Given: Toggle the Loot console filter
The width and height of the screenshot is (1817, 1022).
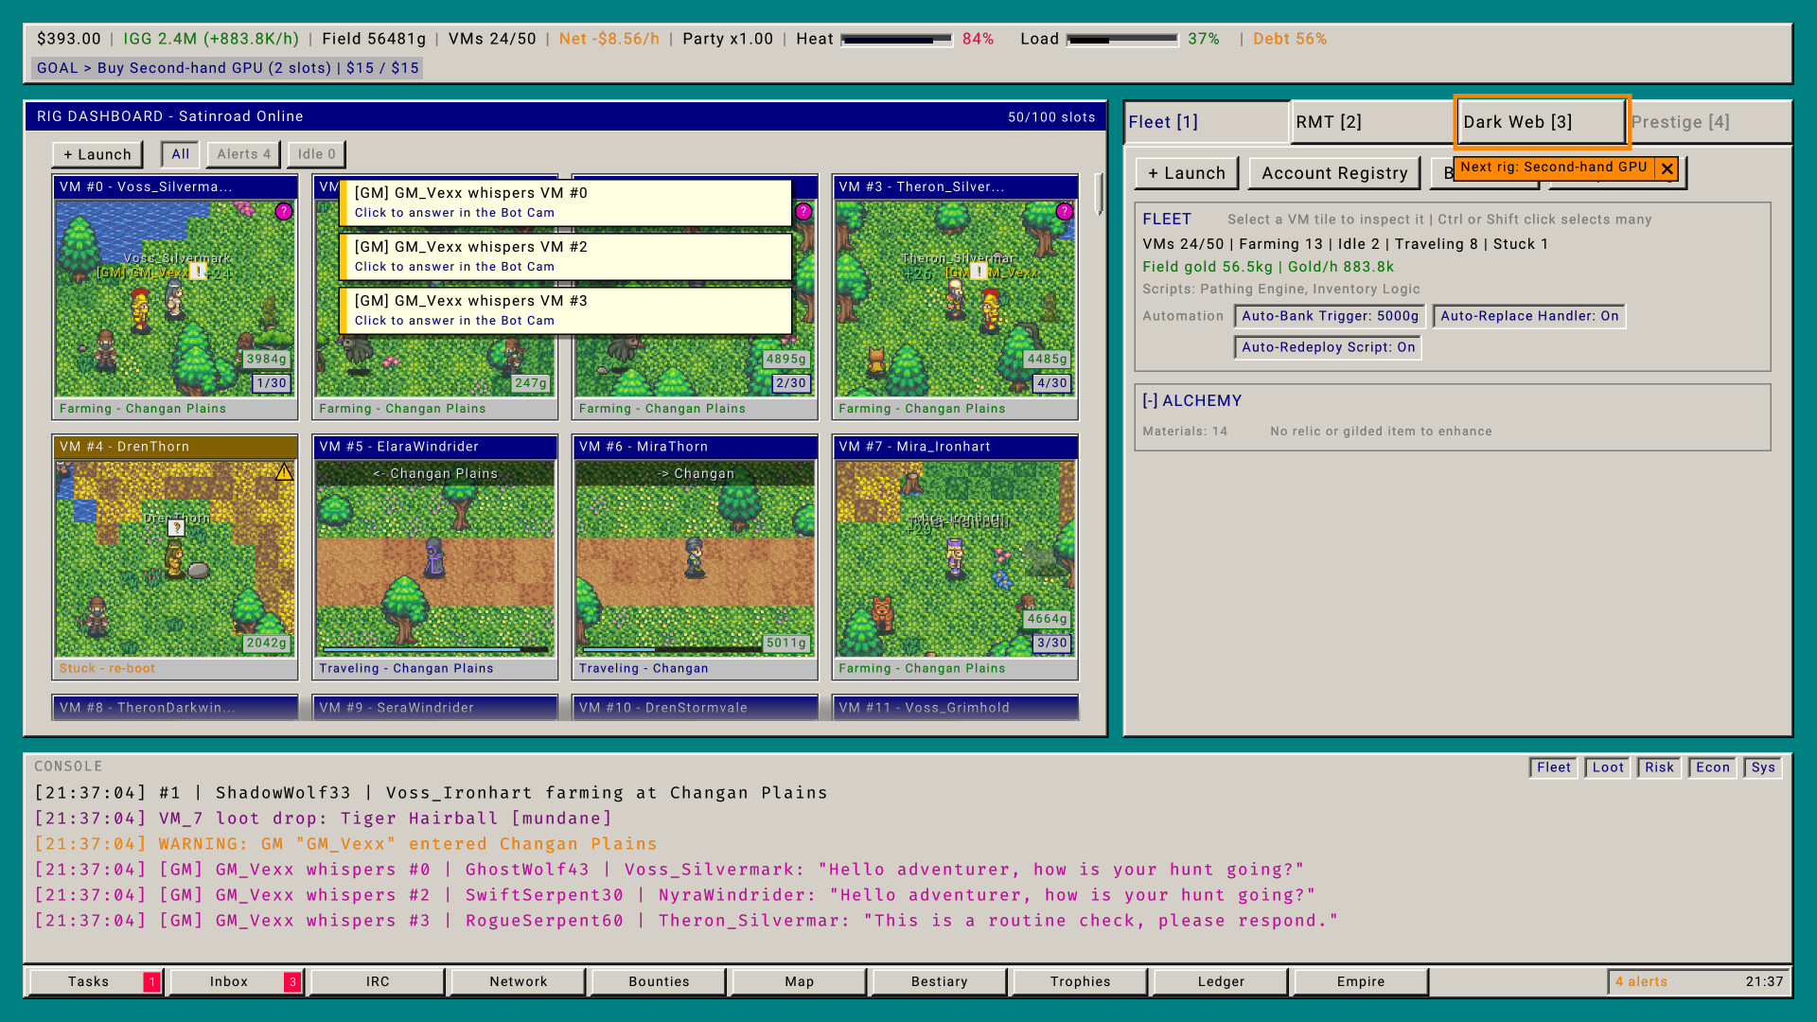Looking at the screenshot, I should click(1608, 767).
